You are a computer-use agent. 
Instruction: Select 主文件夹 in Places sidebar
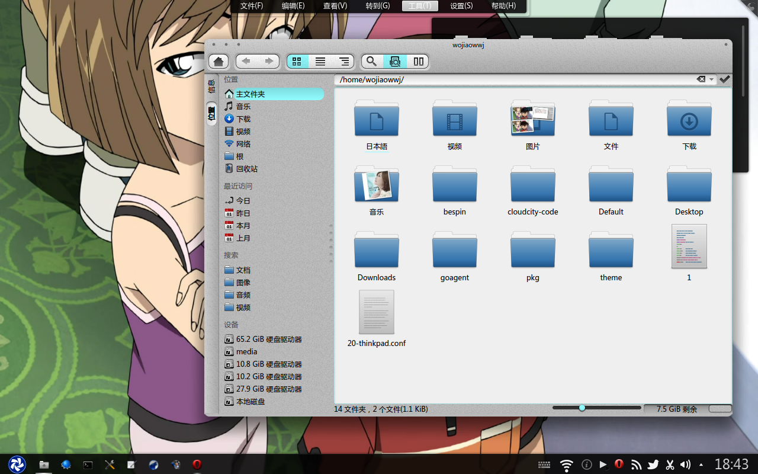[x=274, y=94]
